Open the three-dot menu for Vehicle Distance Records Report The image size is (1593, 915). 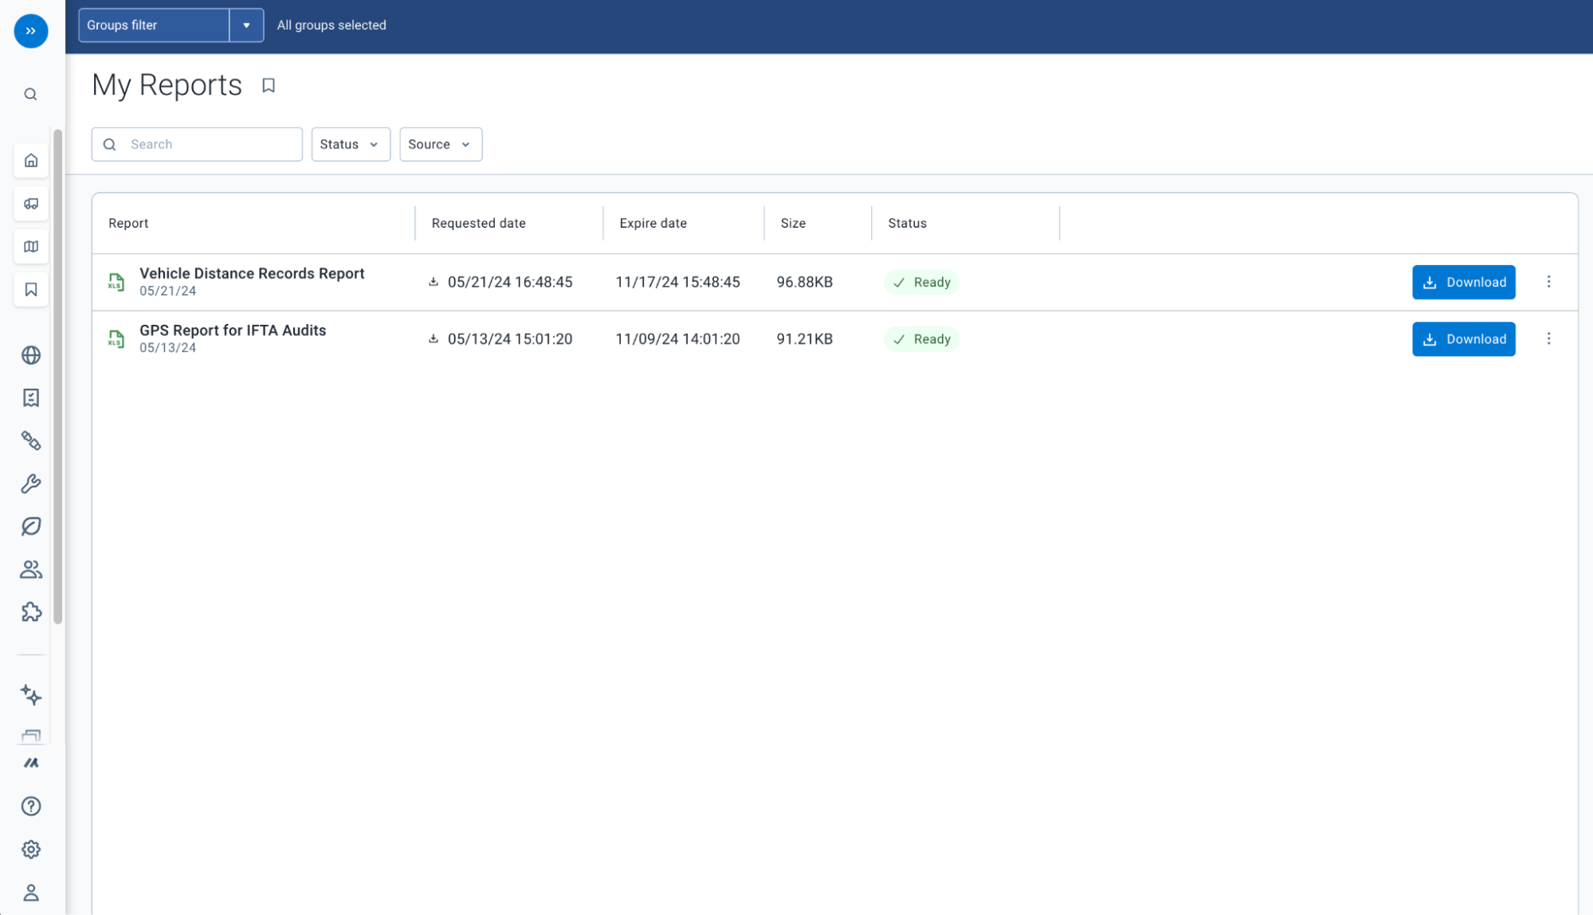(x=1548, y=282)
